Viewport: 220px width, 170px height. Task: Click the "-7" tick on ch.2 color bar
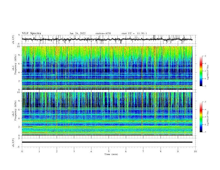point(205,132)
